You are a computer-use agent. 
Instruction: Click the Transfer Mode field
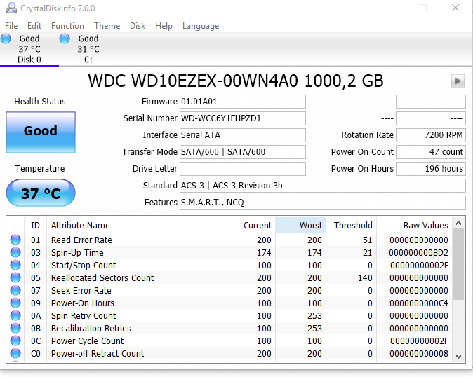243,152
